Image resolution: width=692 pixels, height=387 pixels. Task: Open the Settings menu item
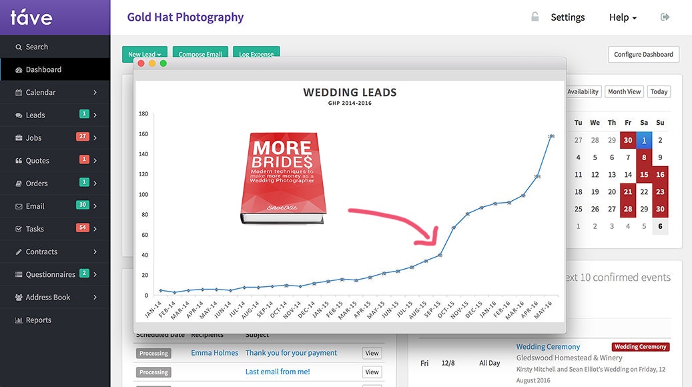567,17
